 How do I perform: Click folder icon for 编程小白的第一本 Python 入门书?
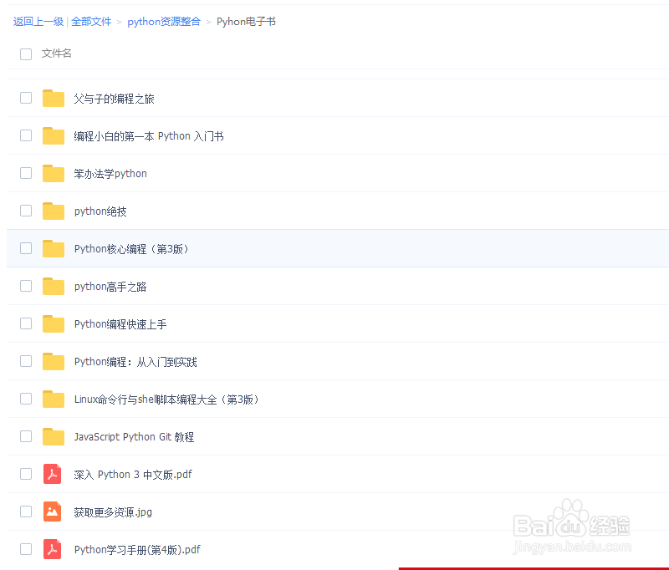tap(54, 135)
